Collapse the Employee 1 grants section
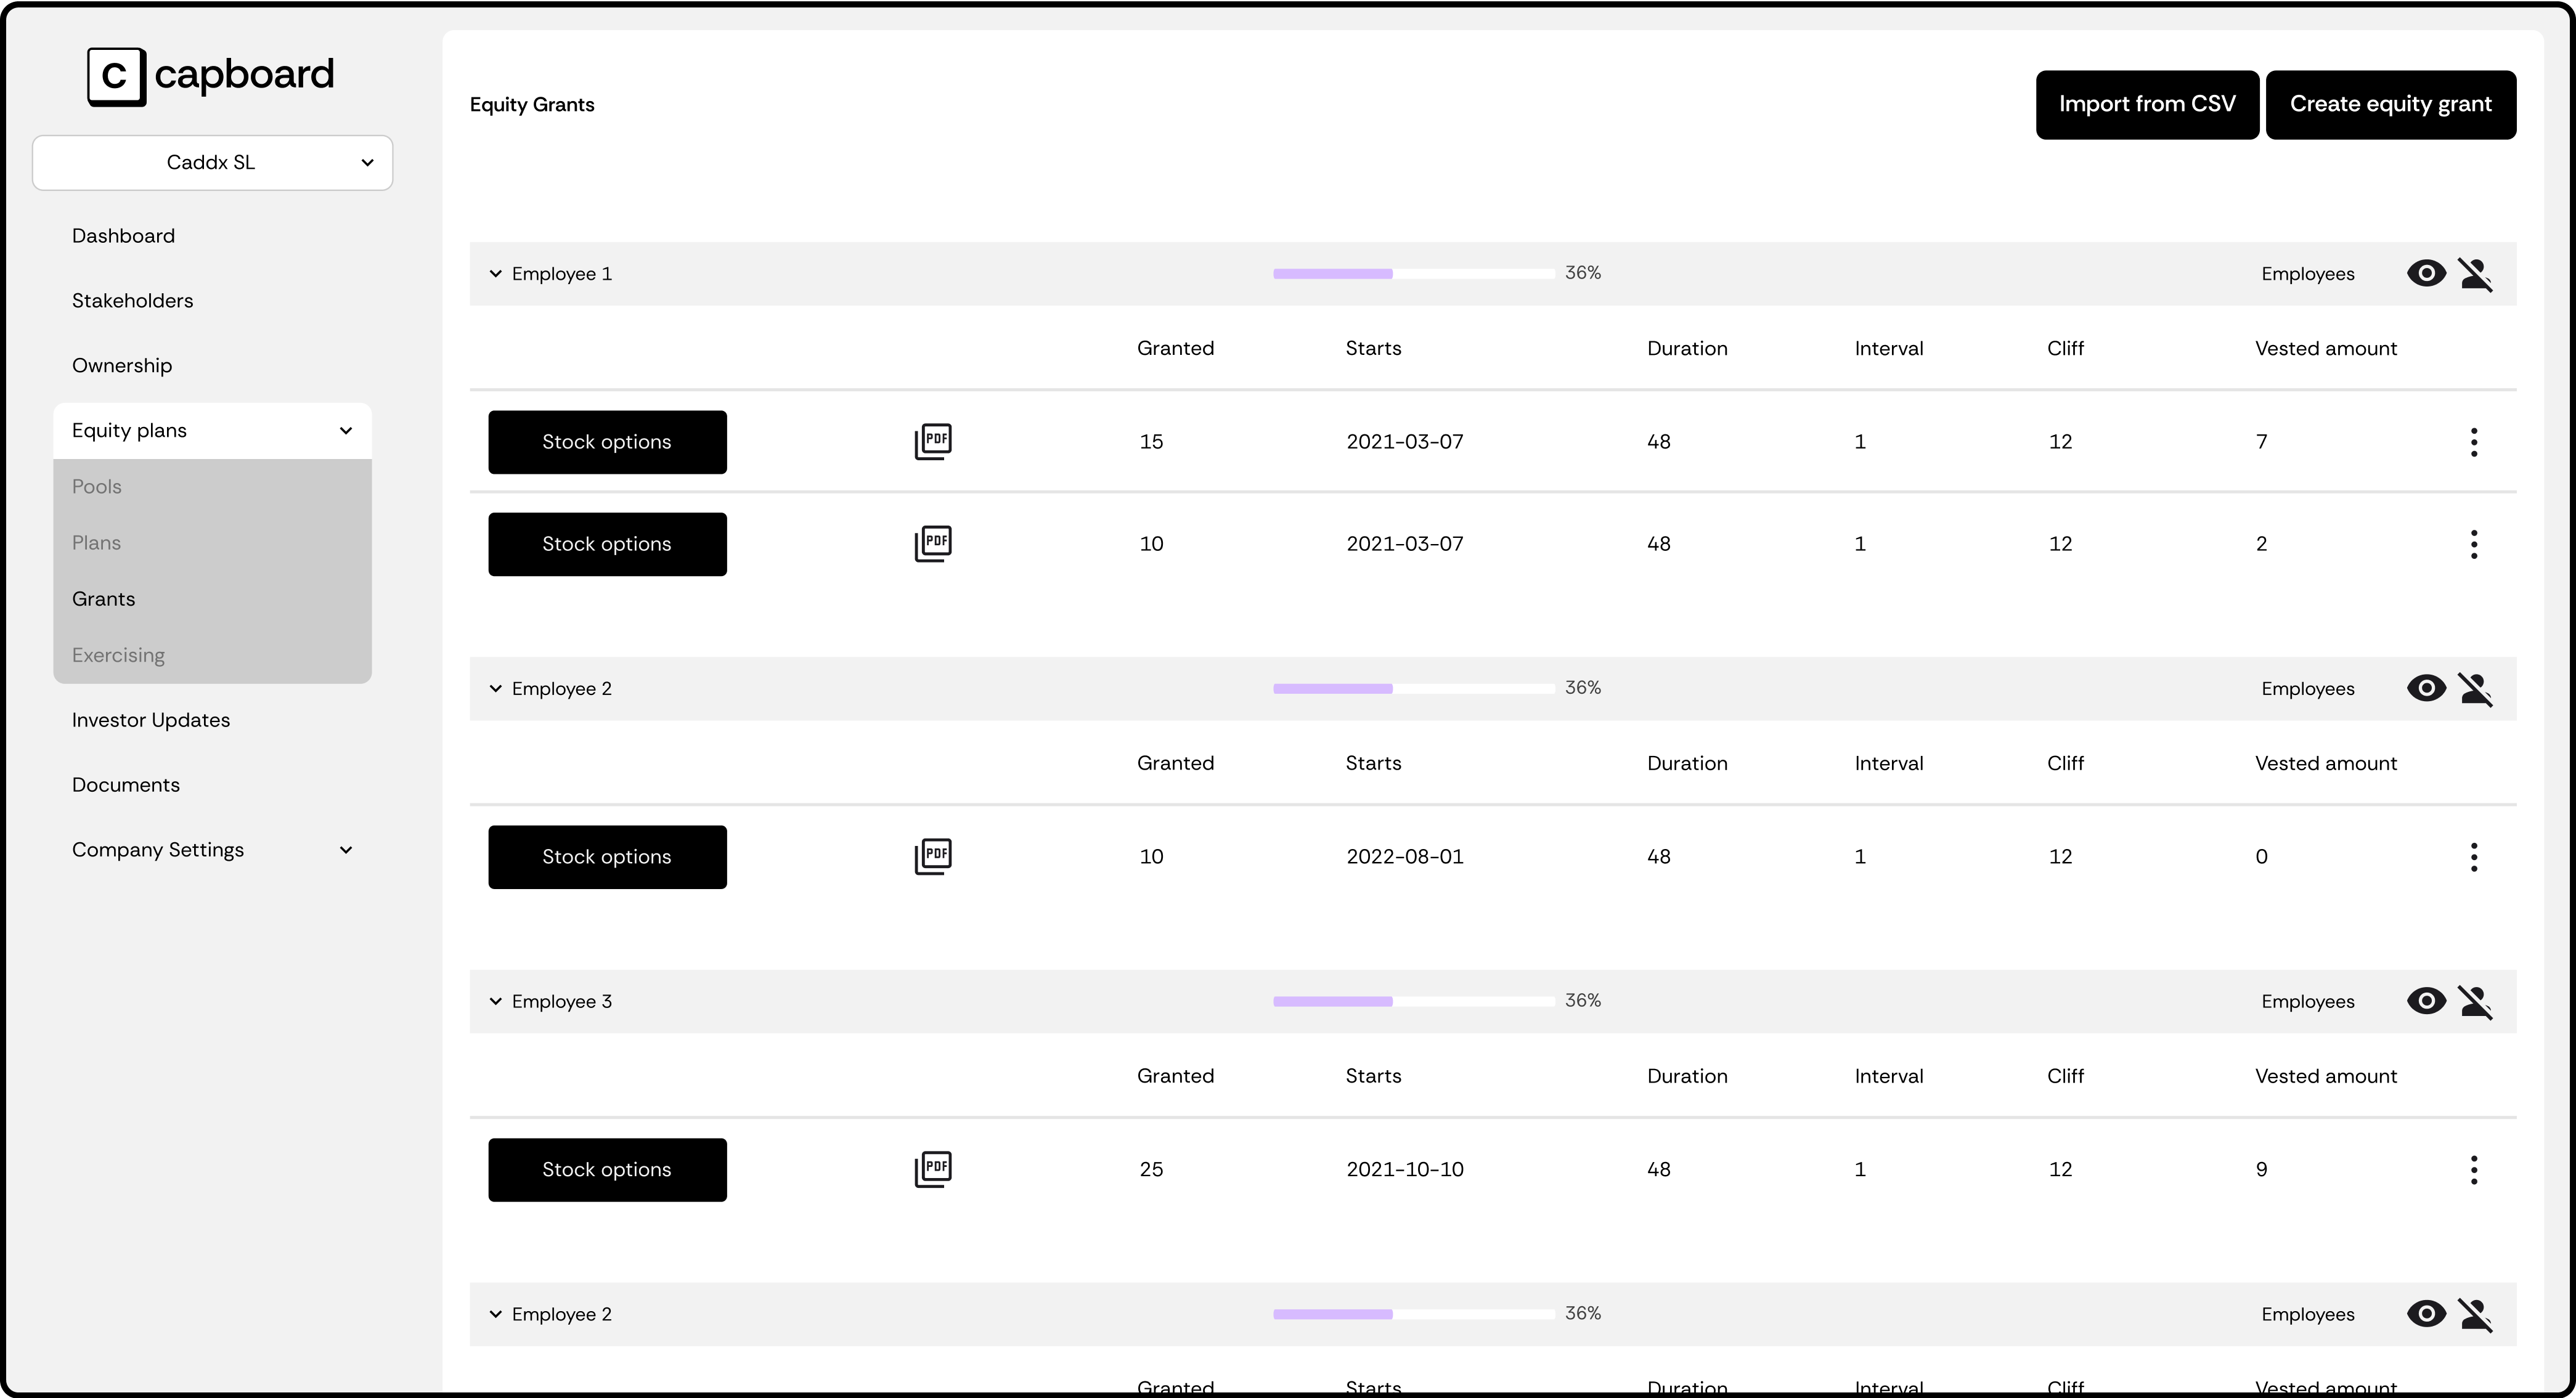Screen dimensions: 2576x1398 coord(495,274)
